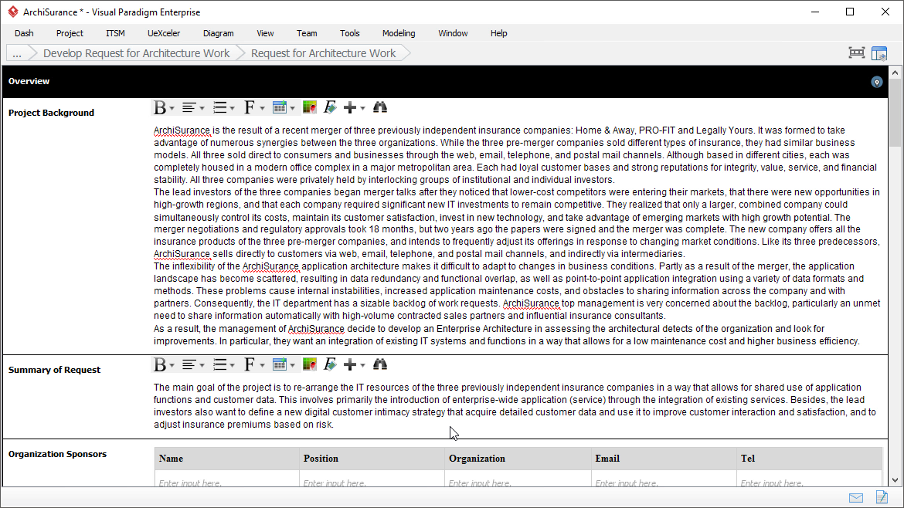This screenshot has width=904, height=508.
Task: Click the Email column header in sponsors table
Action: [664, 459]
